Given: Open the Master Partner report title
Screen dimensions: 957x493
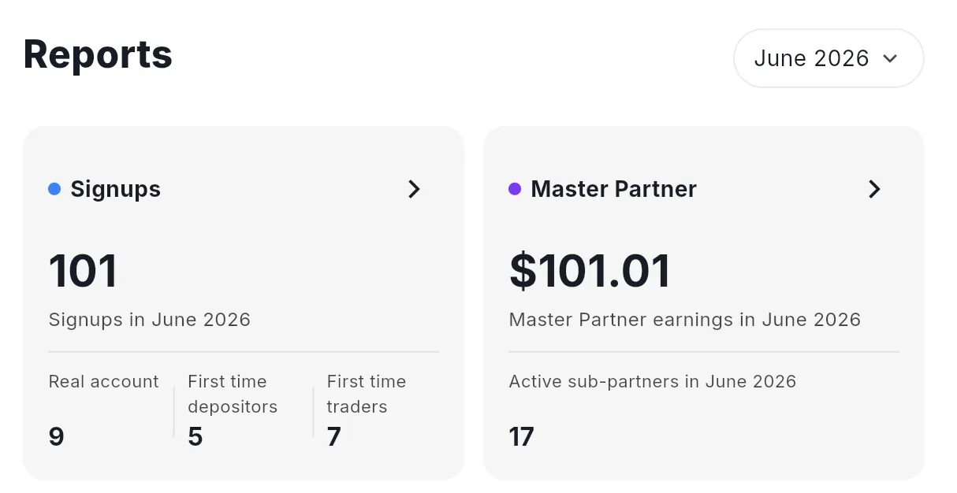Looking at the screenshot, I should (x=614, y=189).
